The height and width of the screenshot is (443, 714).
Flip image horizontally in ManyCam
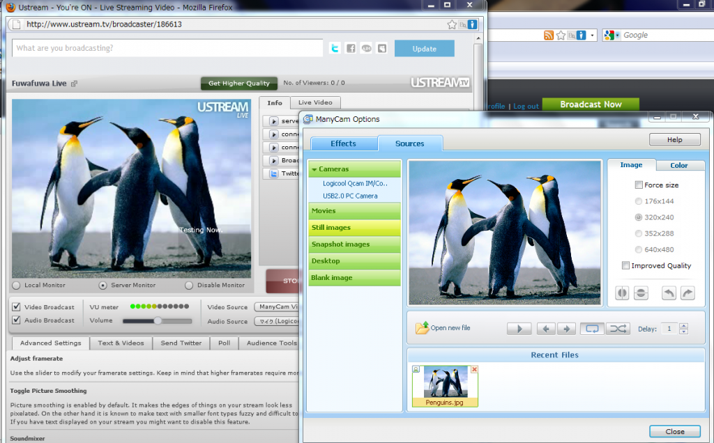click(622, 293)
